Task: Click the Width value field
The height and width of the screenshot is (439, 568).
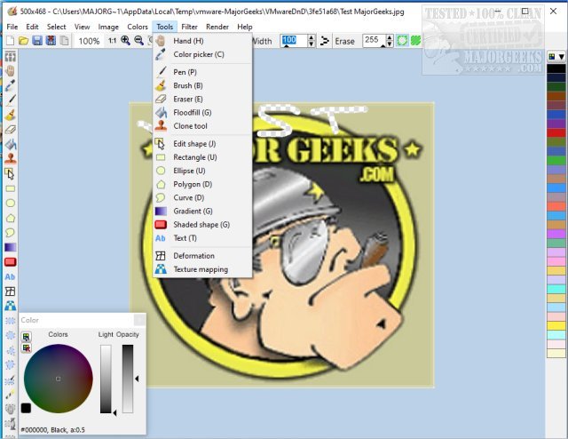Action: (x=294, y=41)
